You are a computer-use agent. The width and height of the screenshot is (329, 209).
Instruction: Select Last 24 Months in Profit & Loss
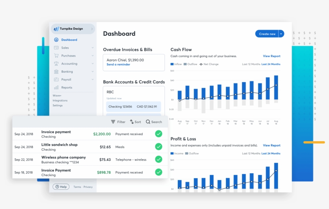[271, 153]
